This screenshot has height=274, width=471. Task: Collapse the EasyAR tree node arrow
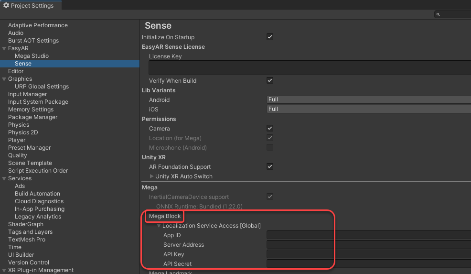click(x=4, y=48)
